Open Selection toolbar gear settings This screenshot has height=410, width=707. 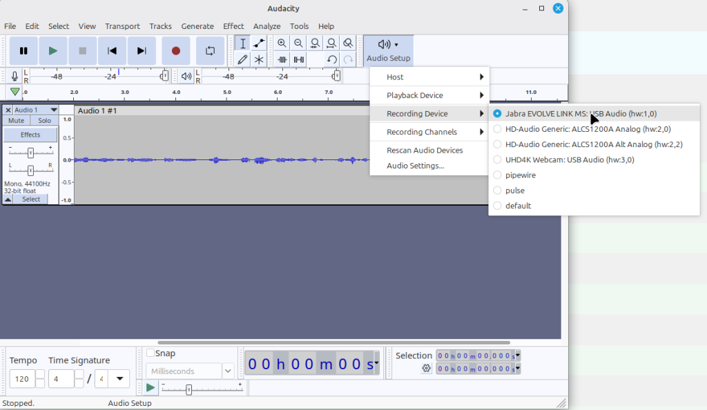tap(426, 369)
